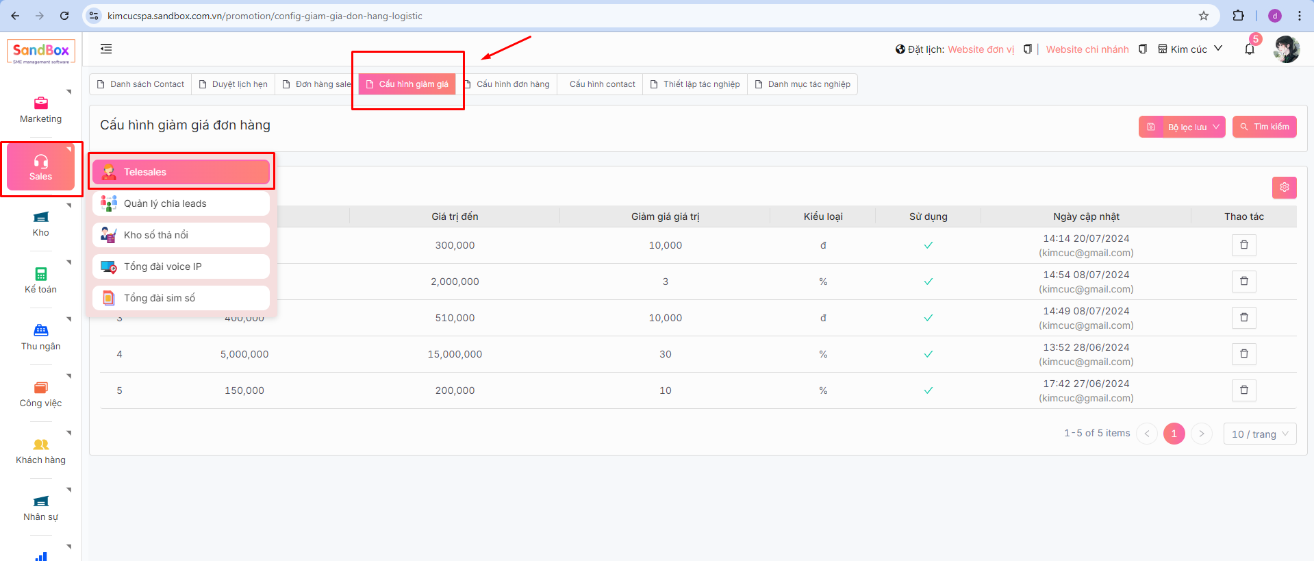The height and width of the screenshot is (561, 1314).
Task: Toggle Sử dụng checkmark for 15,000,000 row
Action: click(928, 354)
